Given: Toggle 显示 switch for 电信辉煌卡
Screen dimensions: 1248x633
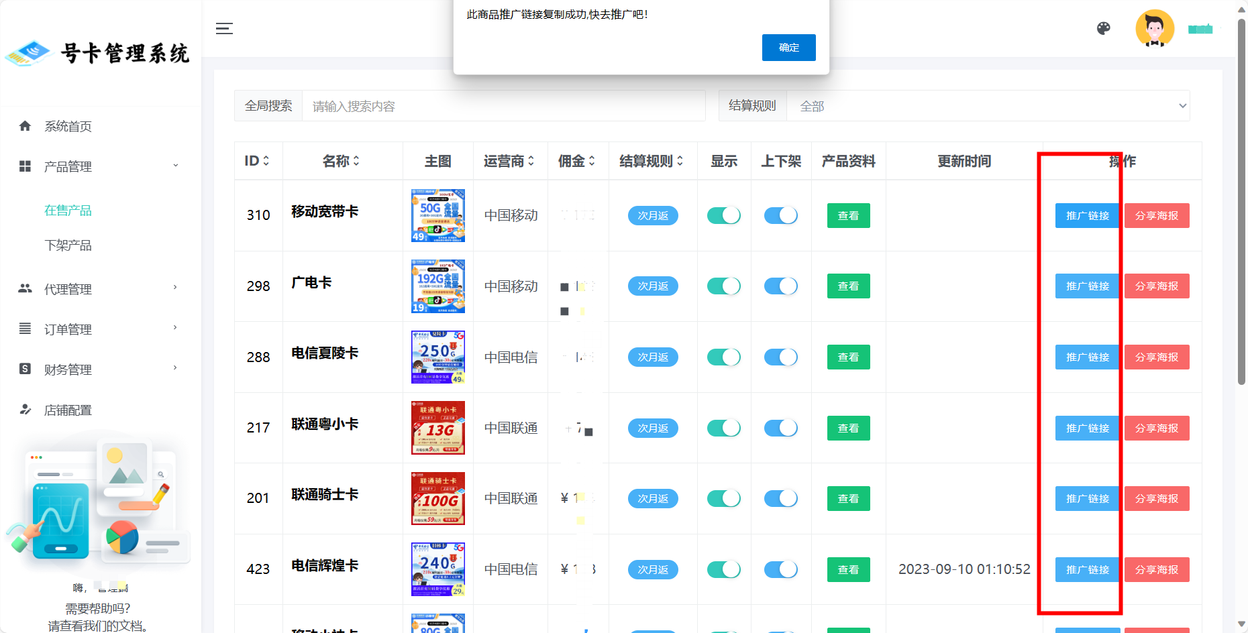Looking at the screenshot, I should (x=723, y=569).
